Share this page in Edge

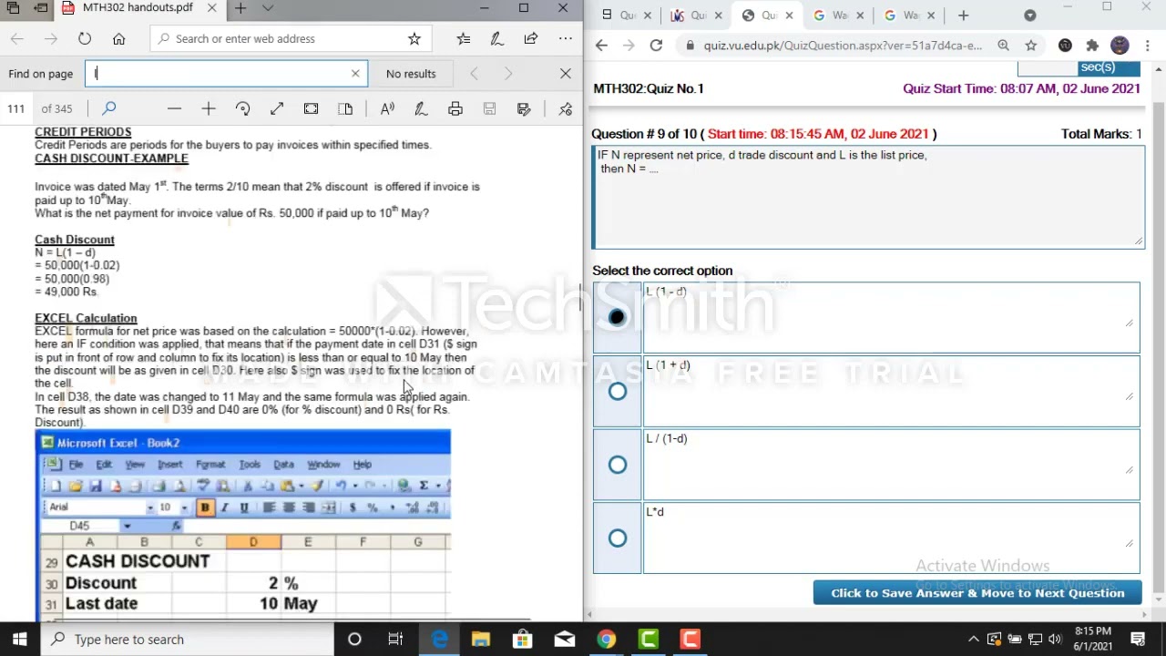click(x=531, y=38)
